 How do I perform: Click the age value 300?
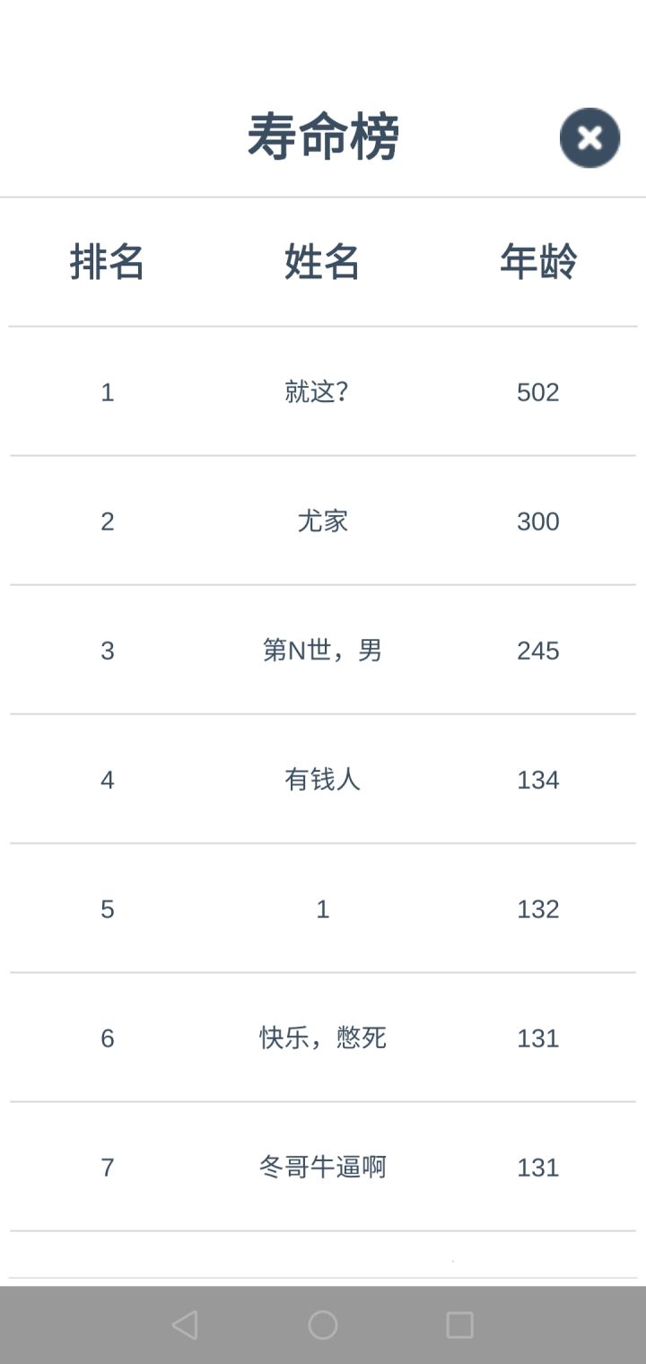[538, 521]
